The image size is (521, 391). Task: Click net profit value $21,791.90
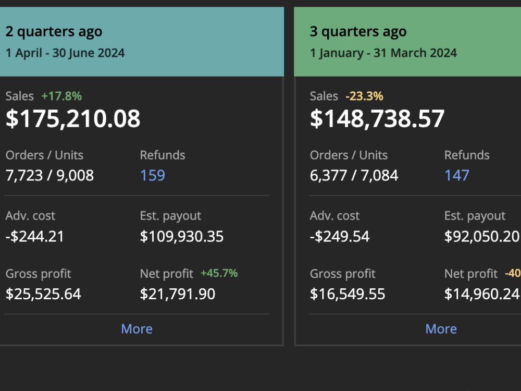[178, 294]
